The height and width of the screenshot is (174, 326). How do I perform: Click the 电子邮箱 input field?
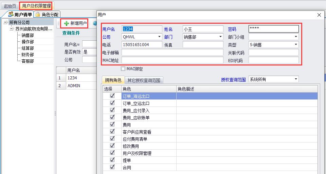[173, 52]
